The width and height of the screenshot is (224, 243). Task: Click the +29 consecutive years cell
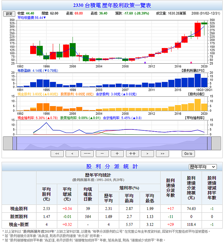[x=170, y=224]
